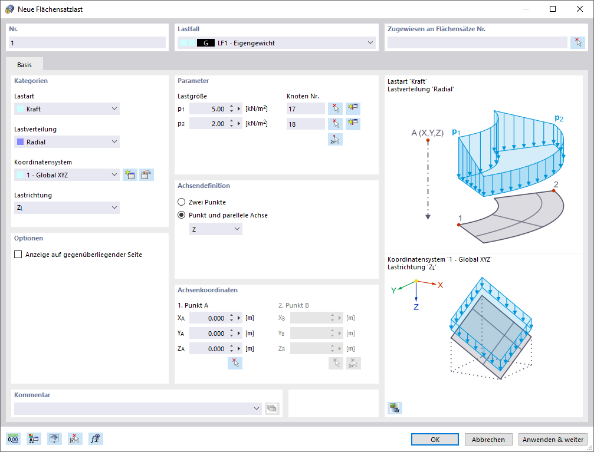The height and width of the screenshot is (452, 594).
Task: Select node 17 graphically for p1
Action: [x=335, y=108]
